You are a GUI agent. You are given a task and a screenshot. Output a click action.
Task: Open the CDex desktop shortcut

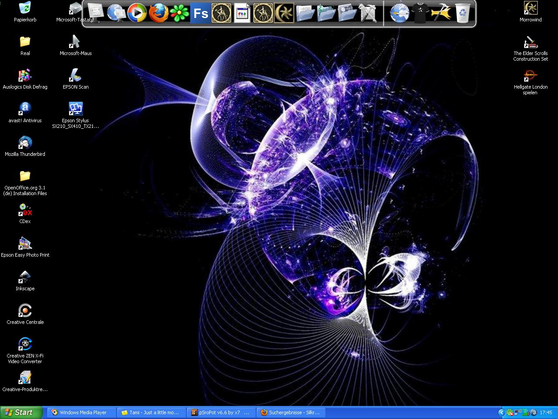tap(25, 210)
